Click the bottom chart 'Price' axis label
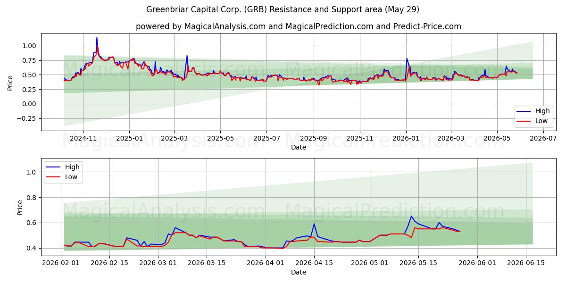The height and width of the screenshot is (283, 566). click(x=20, y=207)
